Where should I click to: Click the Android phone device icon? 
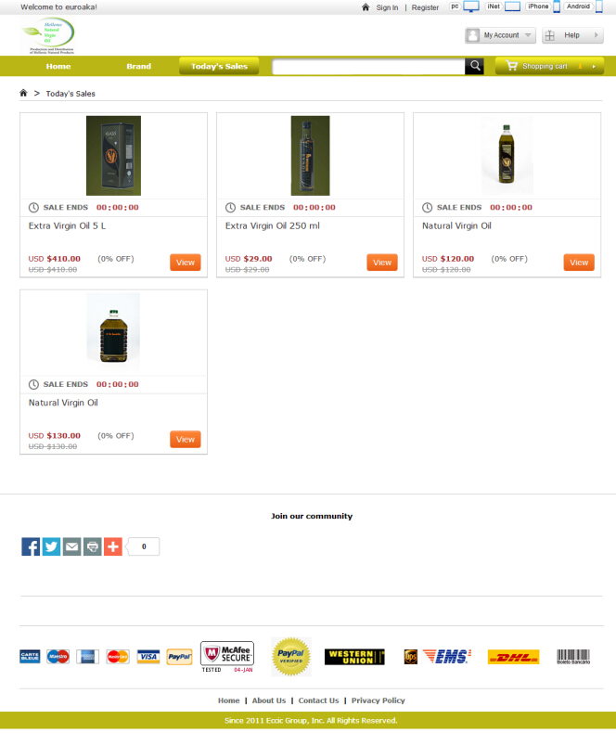(599, 6)
